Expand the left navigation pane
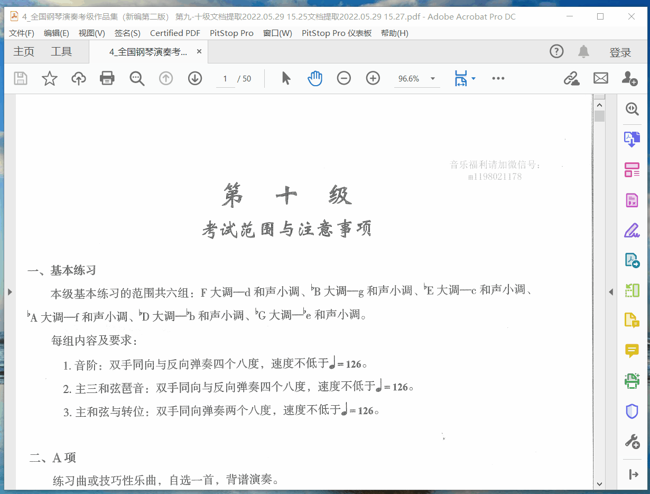This screenshot has width=650, height=494. point(9,291)
